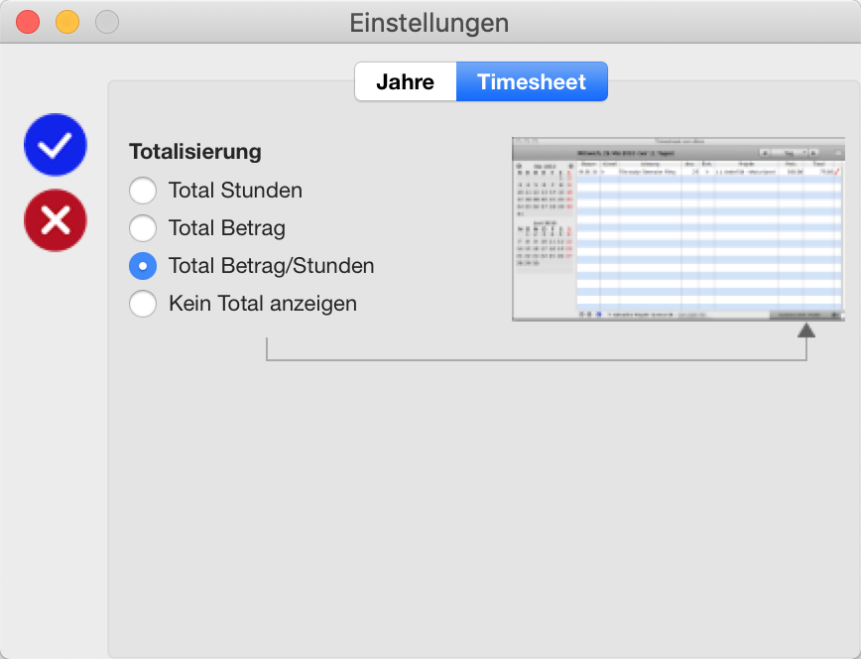Click the timesheet preview thumbnail
Screen dimensions: 861x659
(x=678, y=228)
